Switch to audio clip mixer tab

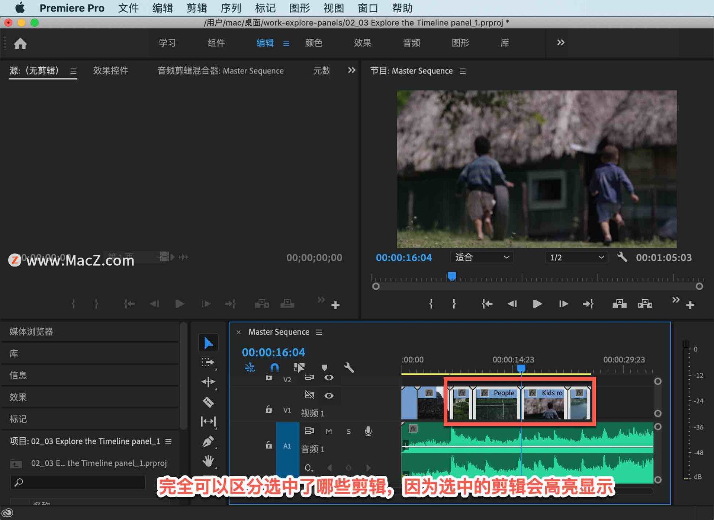pos(221,71)
